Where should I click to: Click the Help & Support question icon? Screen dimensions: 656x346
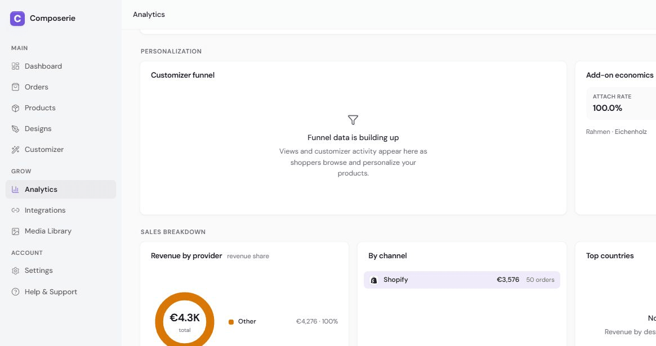(15, 291)
